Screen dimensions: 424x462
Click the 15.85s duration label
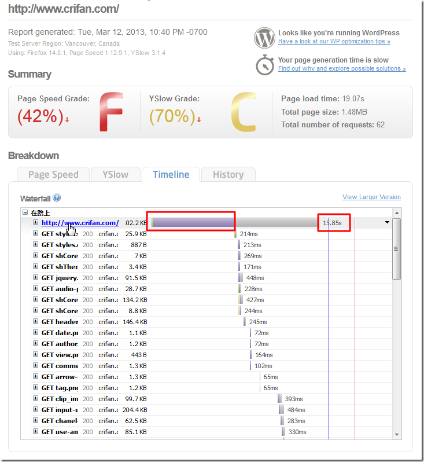333,223
